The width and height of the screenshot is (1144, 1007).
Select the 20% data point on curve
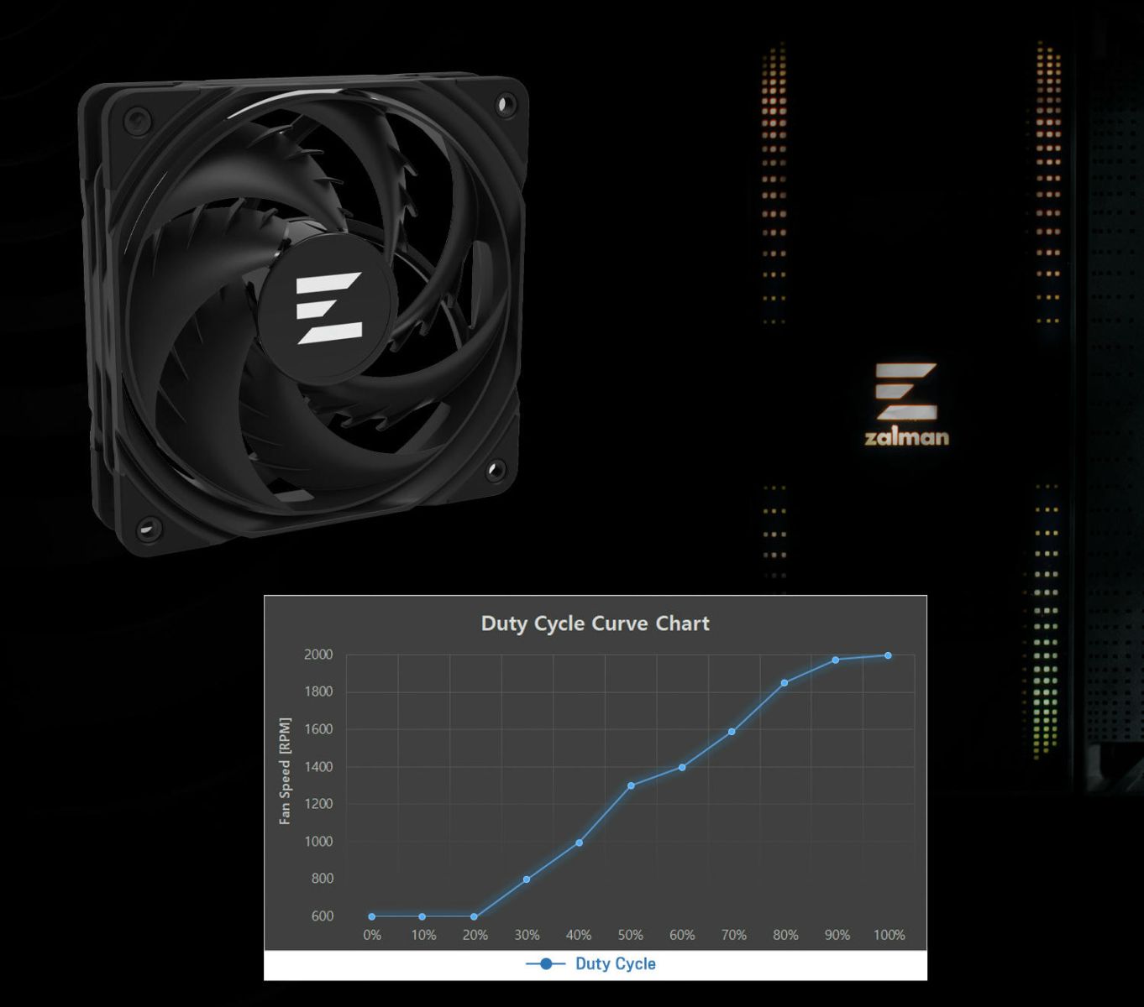tap(474, 916)
